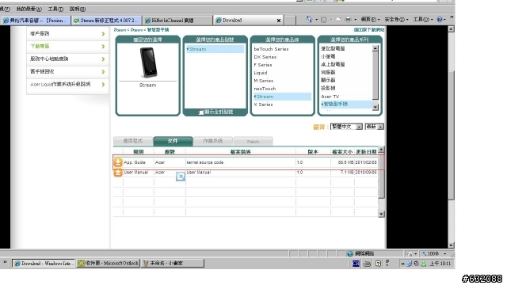Click up arrow of file table scrollbar

tap(381, 150)
